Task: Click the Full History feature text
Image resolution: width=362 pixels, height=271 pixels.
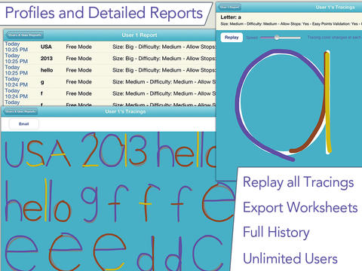Action: pyautogui.click(x=276, y=233)
